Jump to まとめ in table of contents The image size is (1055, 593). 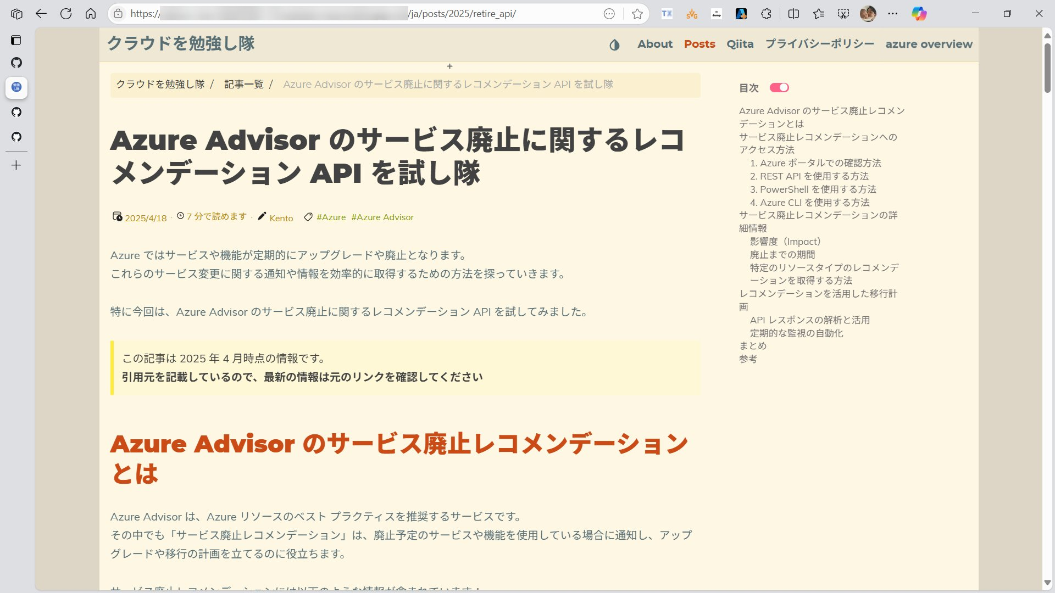[x=752, y=346]
